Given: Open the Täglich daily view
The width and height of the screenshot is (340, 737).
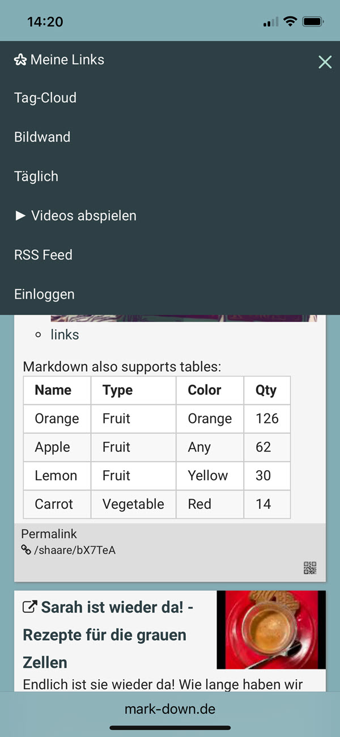Looking at the screenshot, I should coord(36,176).
